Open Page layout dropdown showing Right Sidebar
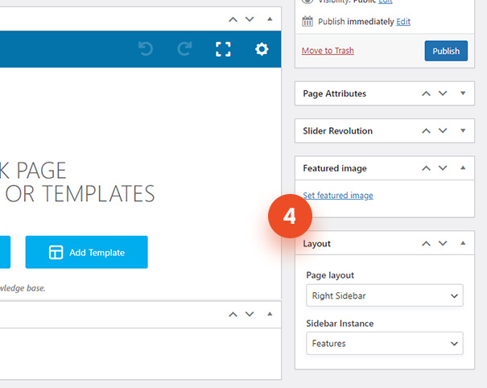 pos(385,295)
